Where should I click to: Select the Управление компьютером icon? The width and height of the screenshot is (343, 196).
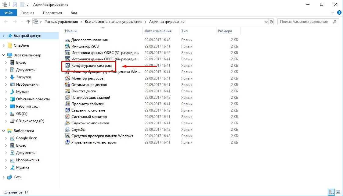pos(68,142)
